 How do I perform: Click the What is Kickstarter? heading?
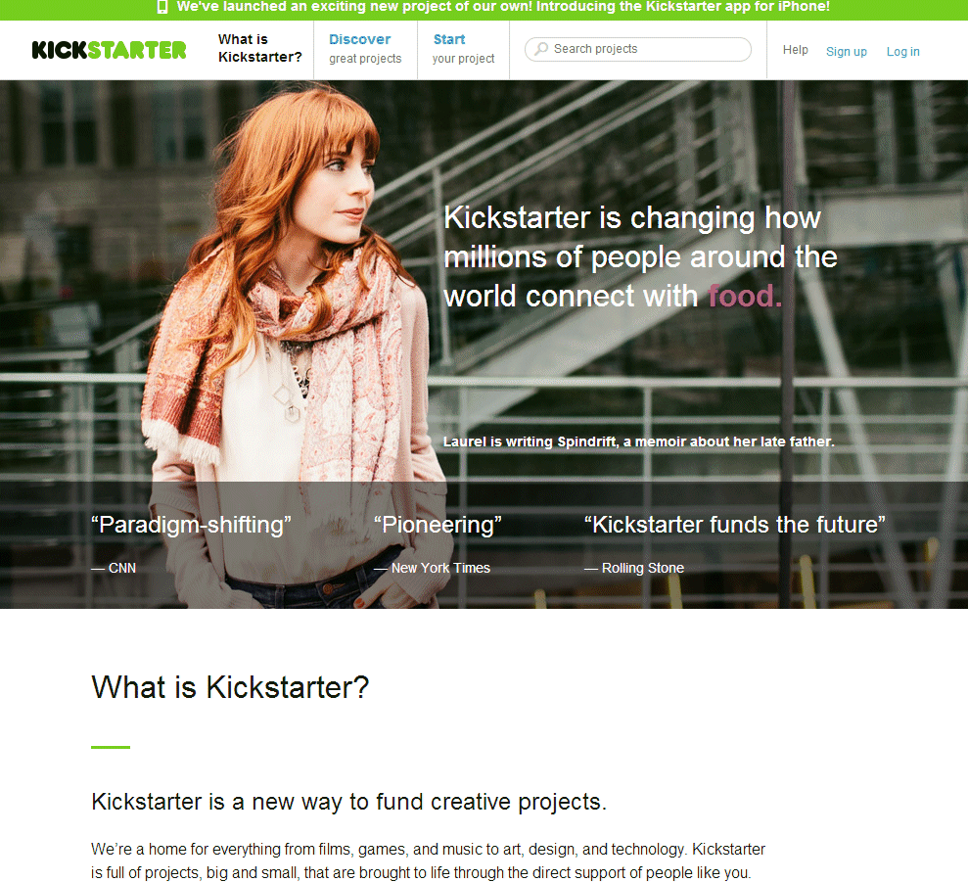(230, 687)
